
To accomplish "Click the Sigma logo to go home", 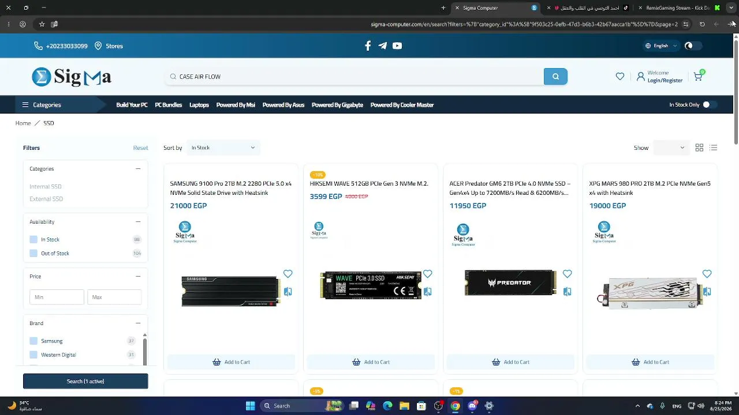I will [72, 77].
